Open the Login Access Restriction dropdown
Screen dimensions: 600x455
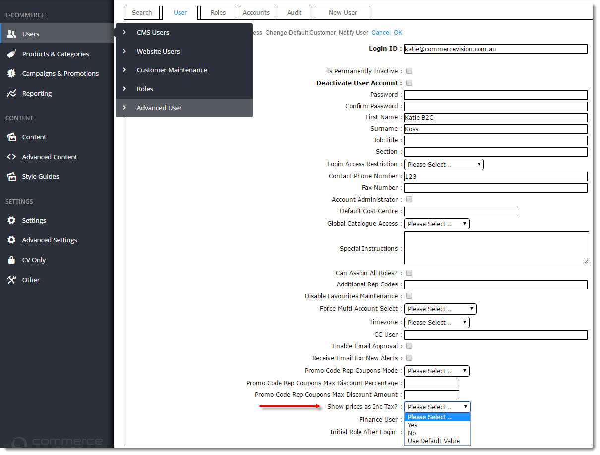[x=444, y=164]
